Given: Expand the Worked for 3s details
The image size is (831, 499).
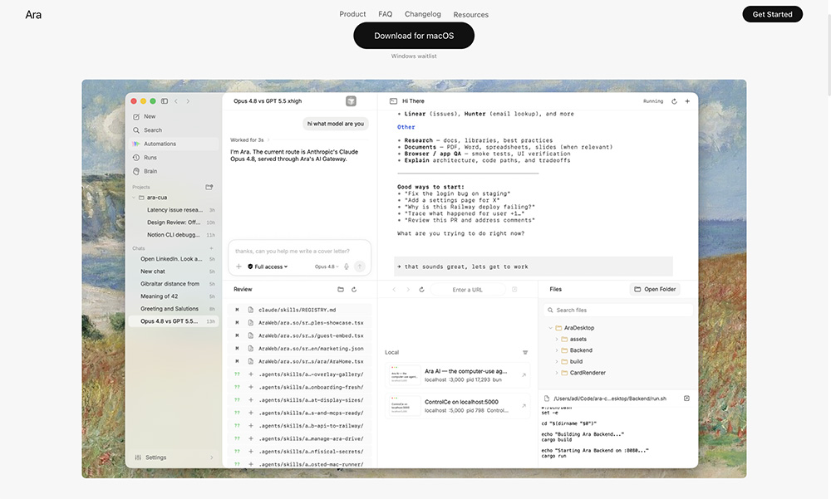Looking at the screenshot, I should [249, 140].
